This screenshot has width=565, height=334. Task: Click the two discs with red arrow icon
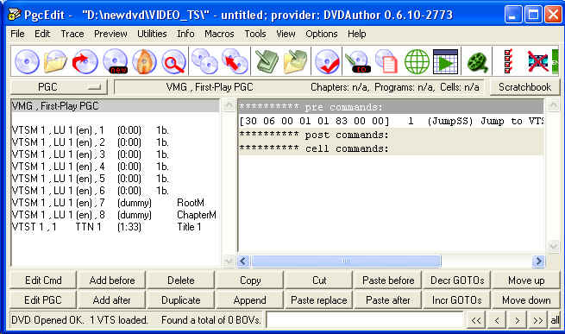pyautogui.click(x=235, y=61)
